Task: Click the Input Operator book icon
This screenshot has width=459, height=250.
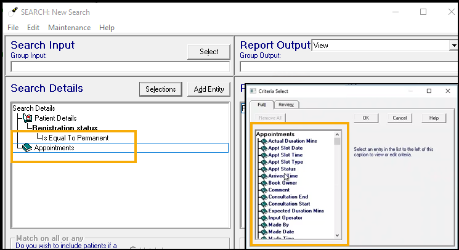Action: [x=263, y=218]
